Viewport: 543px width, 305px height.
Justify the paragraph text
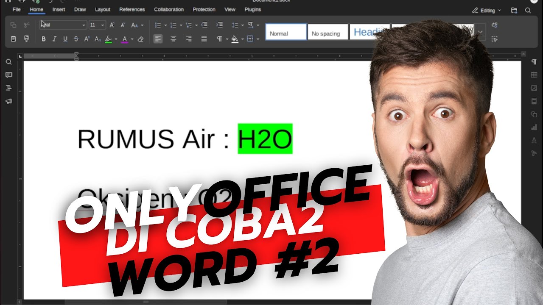pyautogui.click(x=204, y=39)
